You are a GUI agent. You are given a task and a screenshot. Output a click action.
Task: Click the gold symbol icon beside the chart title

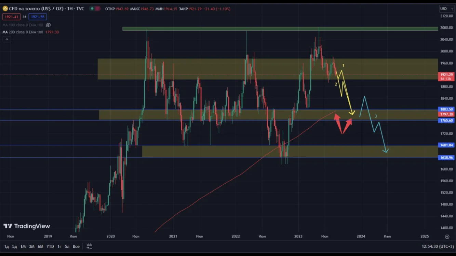pos(5,9)
